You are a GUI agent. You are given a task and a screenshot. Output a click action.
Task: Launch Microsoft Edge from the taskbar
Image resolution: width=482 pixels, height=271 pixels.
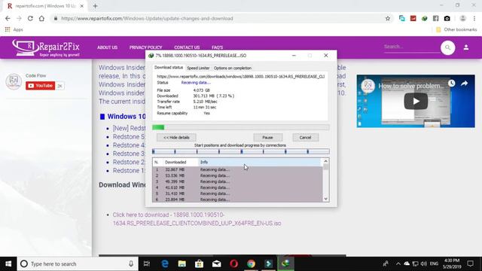[165, 263]
